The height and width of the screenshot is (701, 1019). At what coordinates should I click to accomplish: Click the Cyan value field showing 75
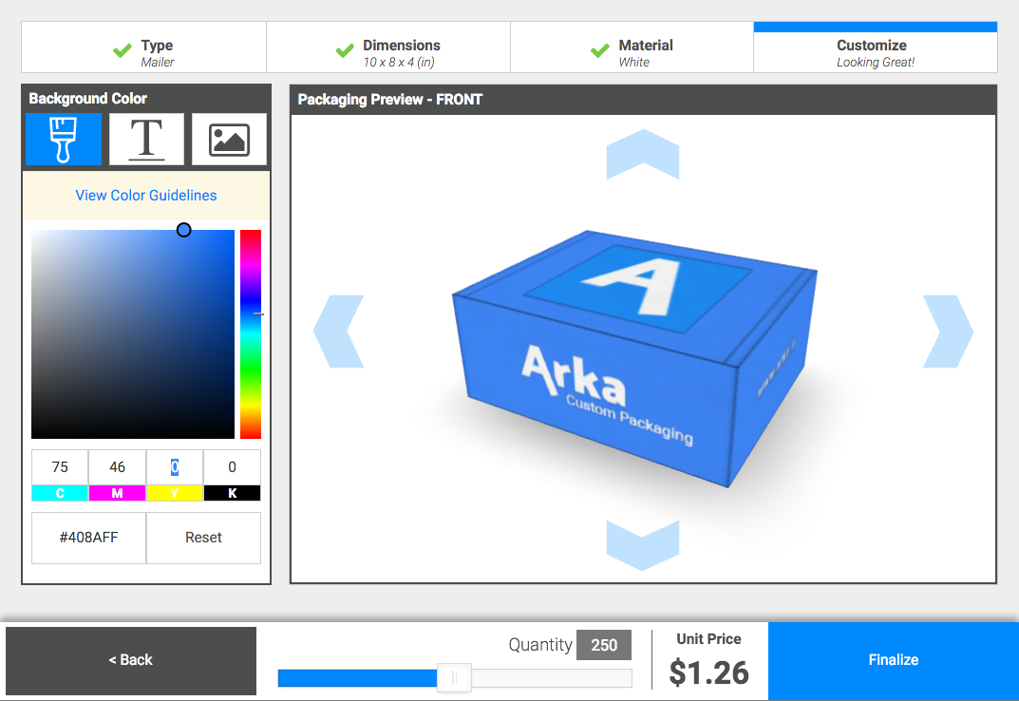(x=60, y=467)
